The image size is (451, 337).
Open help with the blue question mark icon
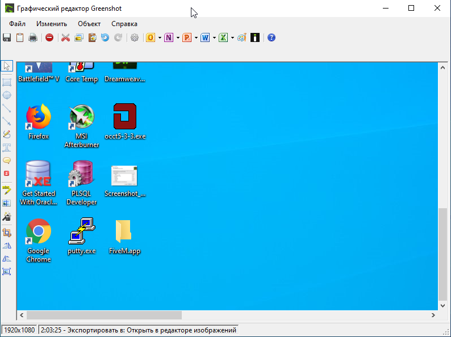tap(272, 37)
